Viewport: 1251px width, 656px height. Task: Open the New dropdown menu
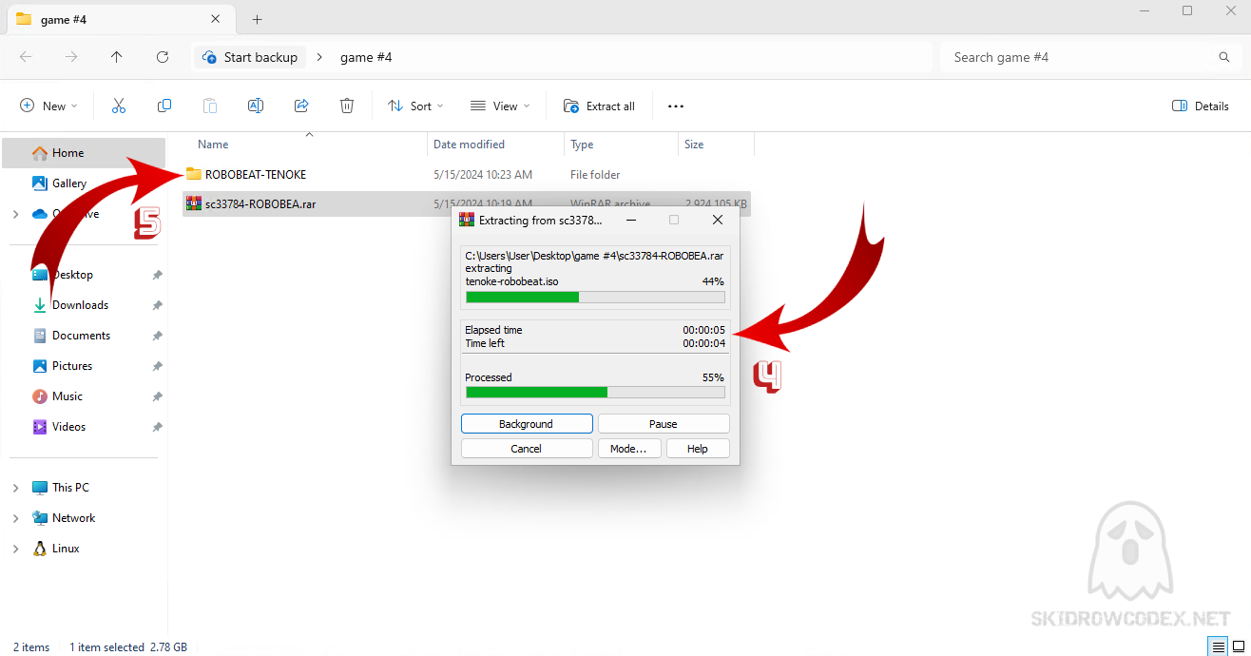coord(48,106)
